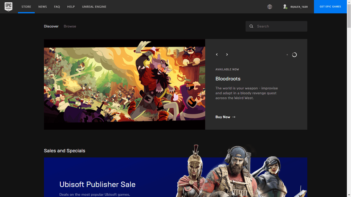This screenshot has height=197, width=351.
Task: Open the UNREAL ENGINE tab
Action: click(x=94, y=7)
